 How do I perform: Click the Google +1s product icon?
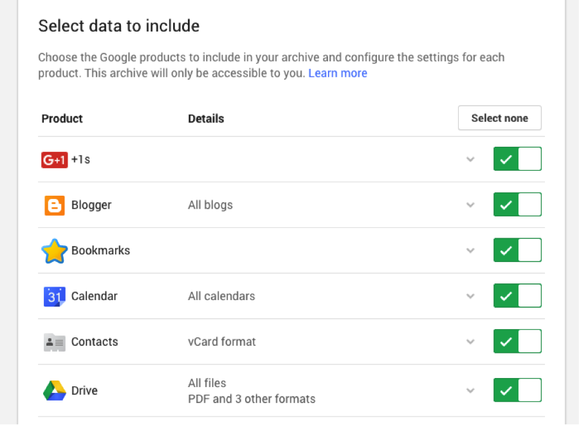click(x=54, y=160)
